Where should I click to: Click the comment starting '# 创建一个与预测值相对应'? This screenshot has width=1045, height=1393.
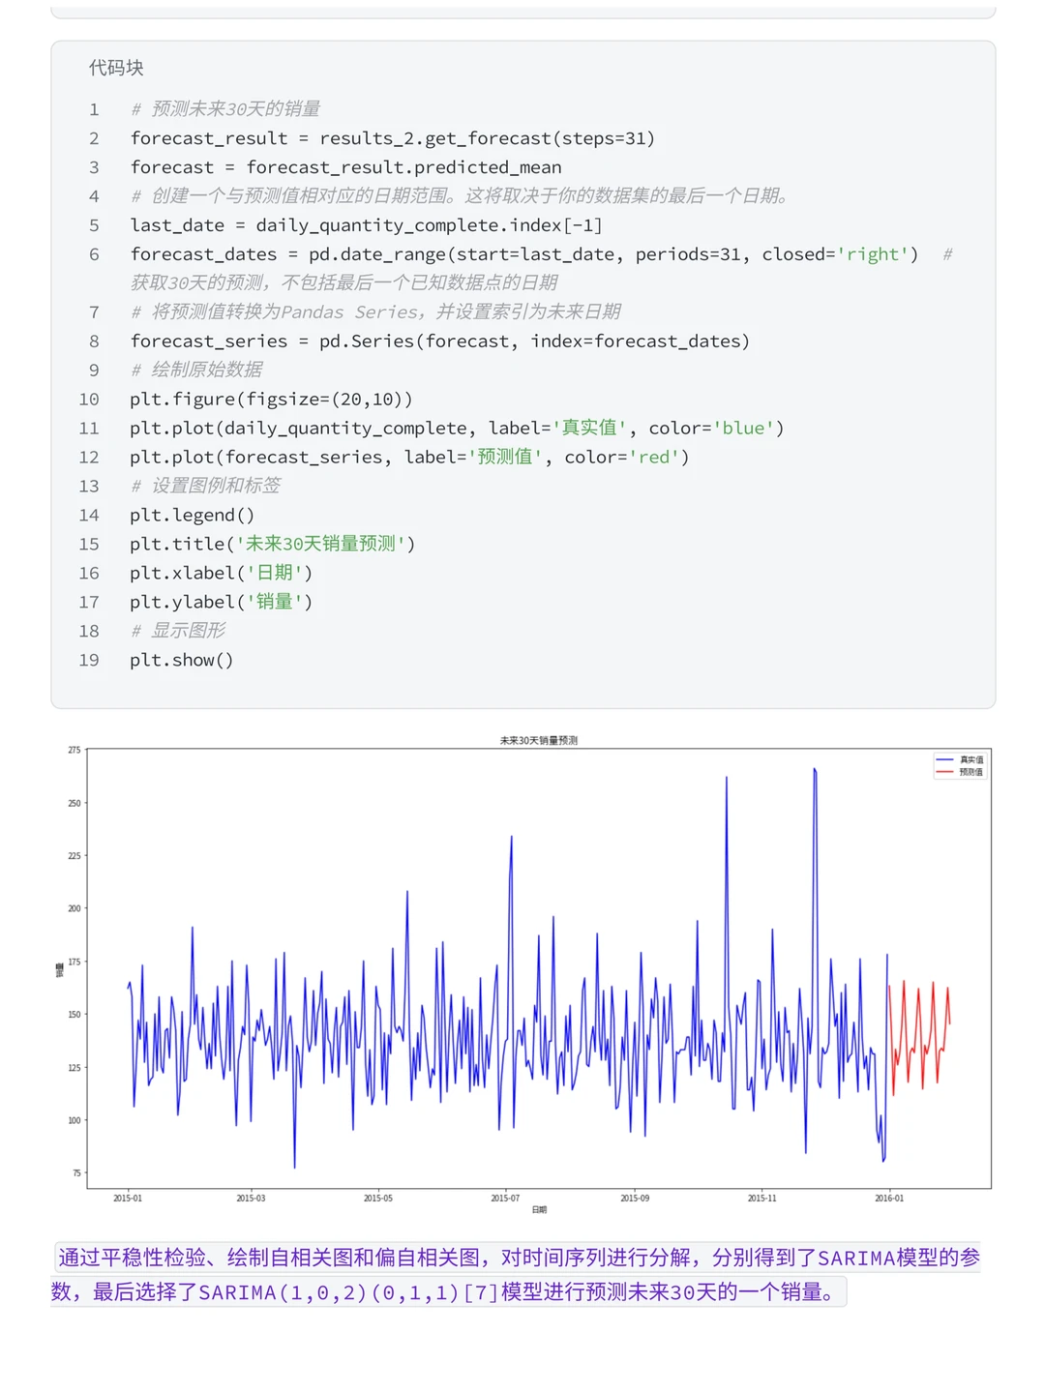(x=463, y=196)
